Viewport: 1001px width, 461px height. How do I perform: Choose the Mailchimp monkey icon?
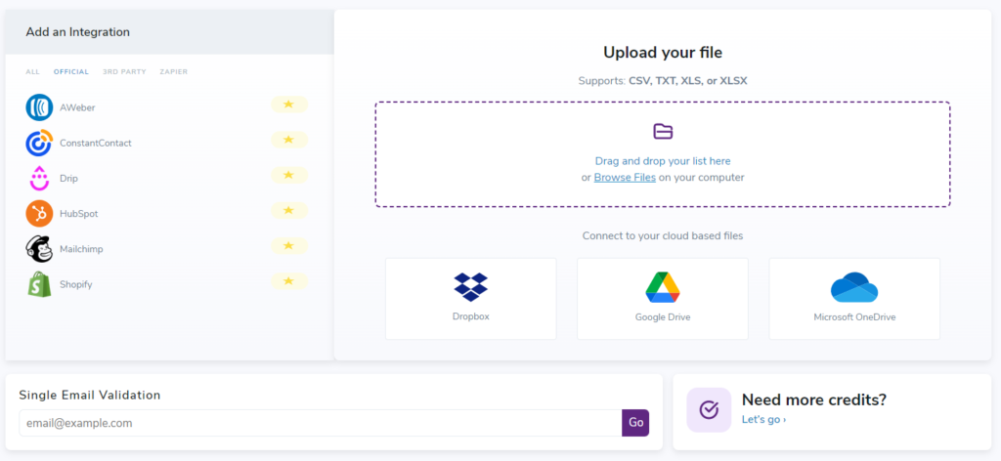(39, 249)
